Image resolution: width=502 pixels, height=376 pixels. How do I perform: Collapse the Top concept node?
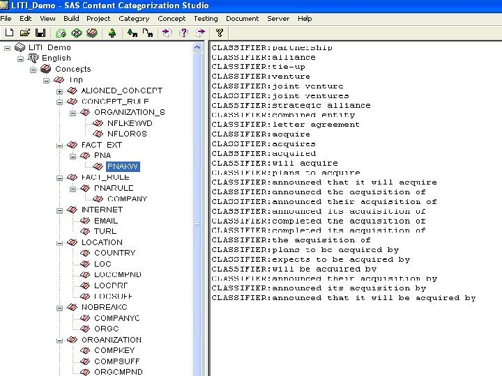click(x=47, y=81)
